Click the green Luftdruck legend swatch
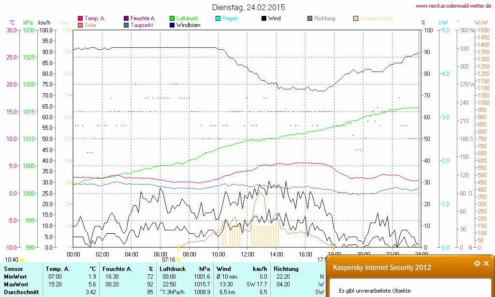Screen dimensions: 495x297 click(173, 19)
